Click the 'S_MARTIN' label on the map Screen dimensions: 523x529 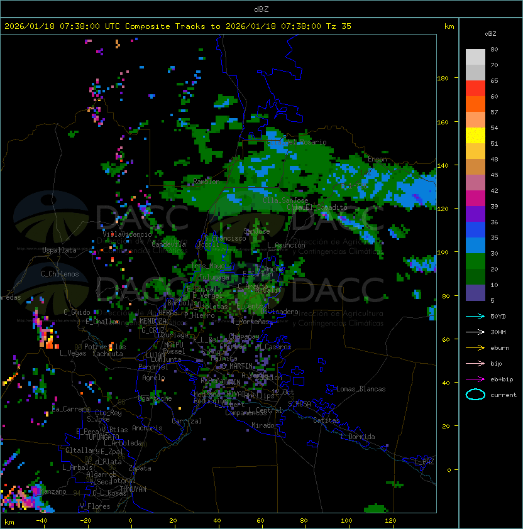pyautogui.click(x=238, y=366)
